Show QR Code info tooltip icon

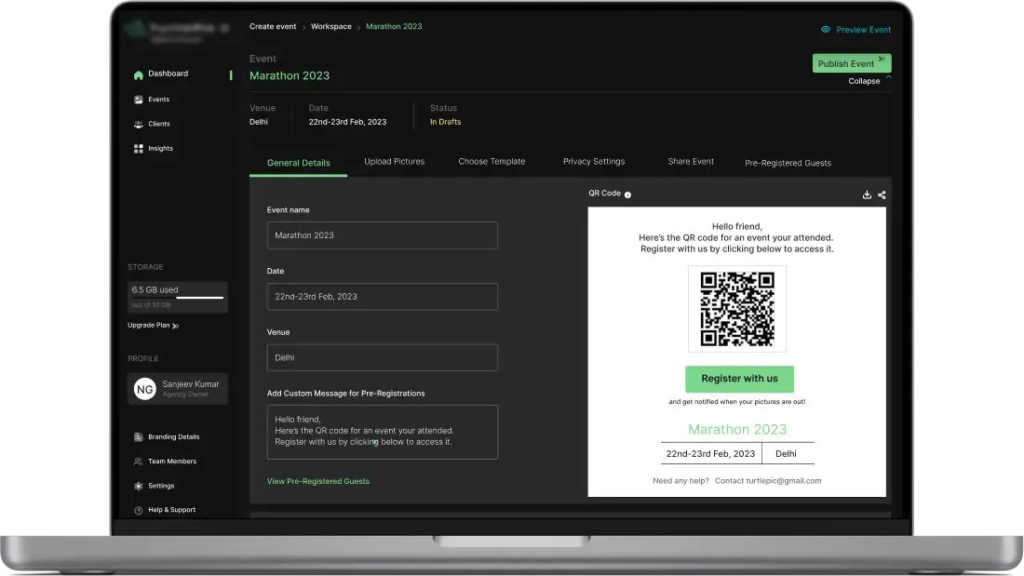coord(627,194)
